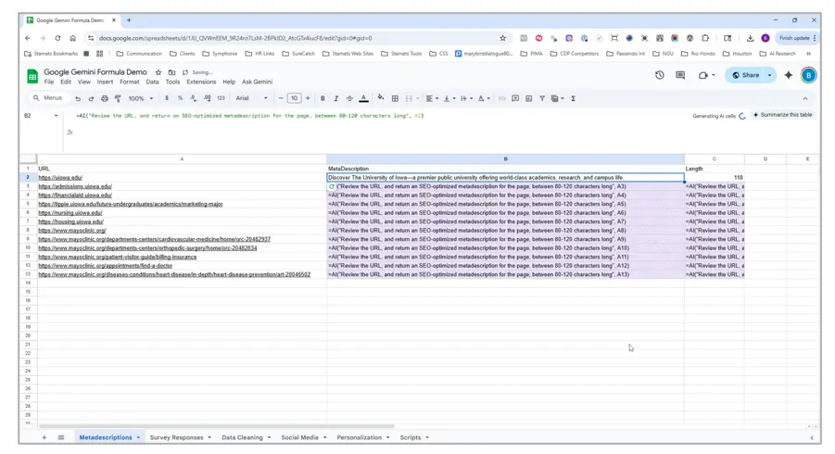
Task: Insert functions via sigma icon
Action: 574,98
